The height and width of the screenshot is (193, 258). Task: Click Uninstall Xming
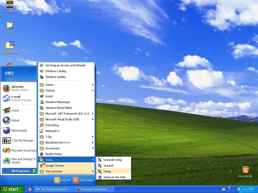tap(114, 160)
